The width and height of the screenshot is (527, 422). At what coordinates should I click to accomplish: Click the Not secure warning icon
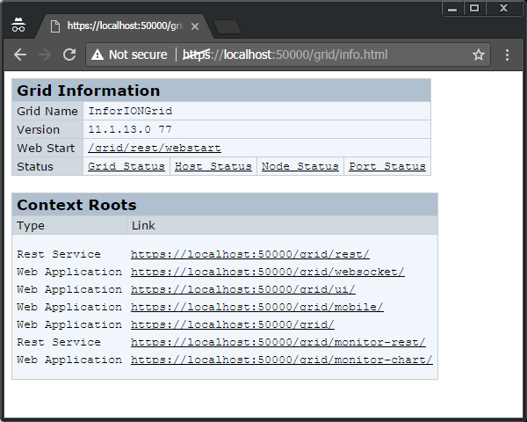tap(97, 55)
